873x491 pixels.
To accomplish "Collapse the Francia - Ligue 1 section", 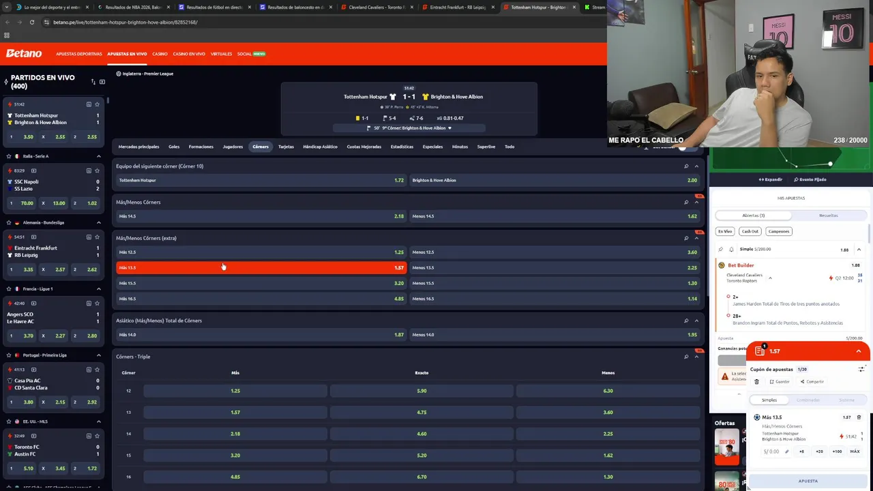I will pos(98,288).
